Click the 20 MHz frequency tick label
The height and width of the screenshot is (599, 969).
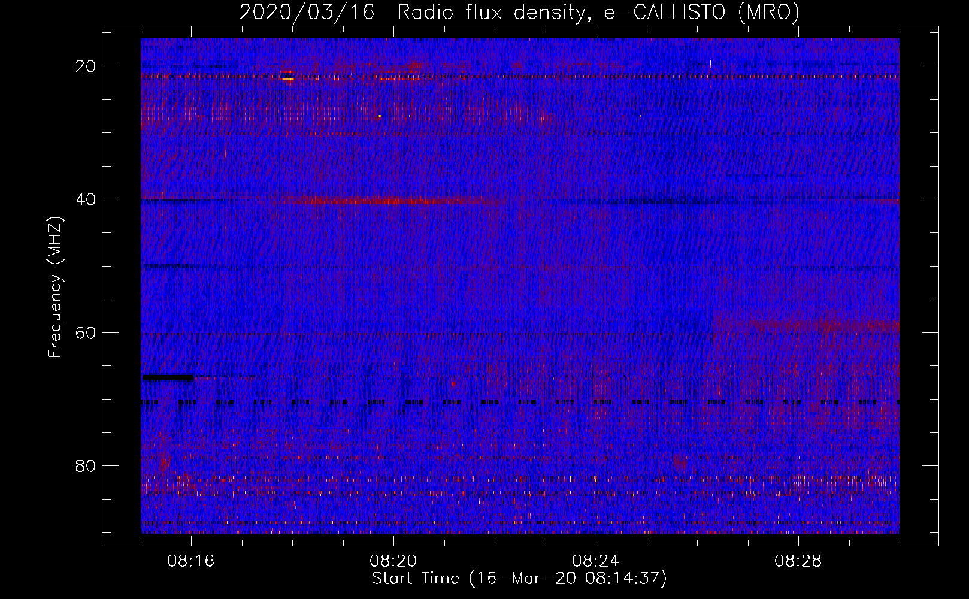point(86,66)
